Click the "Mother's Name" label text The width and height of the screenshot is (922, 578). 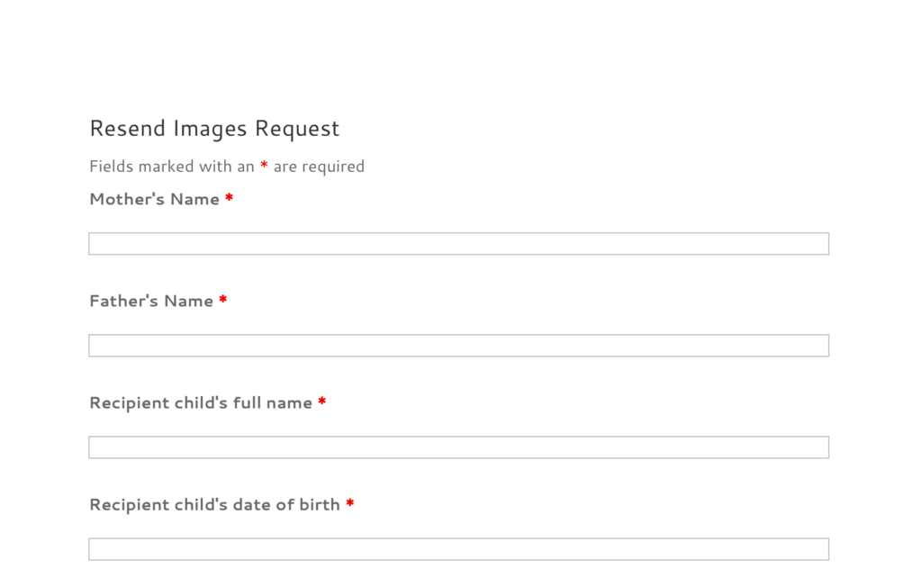coord(154,199)
